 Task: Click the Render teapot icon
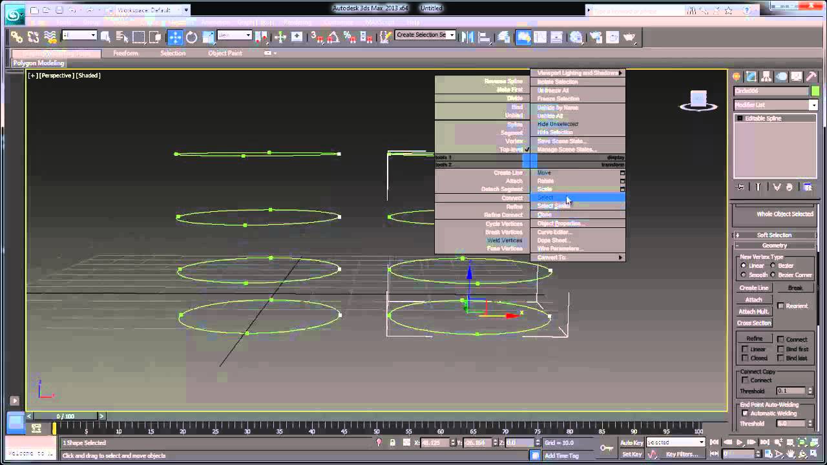629,37
